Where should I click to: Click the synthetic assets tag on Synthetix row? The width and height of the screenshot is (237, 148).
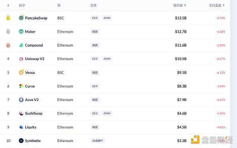coord(98,141)
